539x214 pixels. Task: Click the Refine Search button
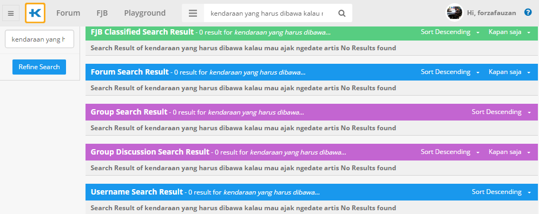(39, 67)
